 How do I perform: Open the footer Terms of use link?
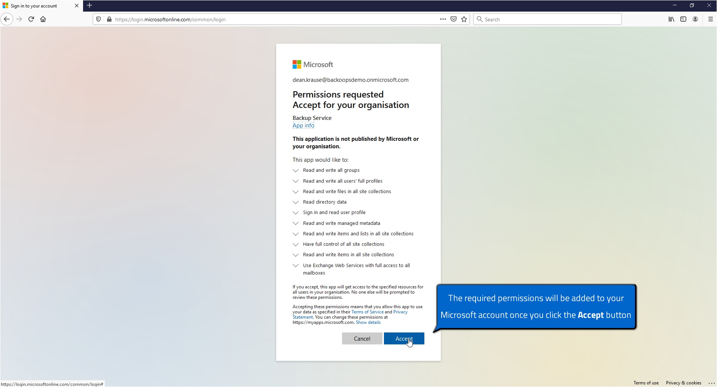point(646,383)
